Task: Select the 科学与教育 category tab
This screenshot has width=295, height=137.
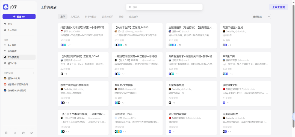Action: coord(91,17)
